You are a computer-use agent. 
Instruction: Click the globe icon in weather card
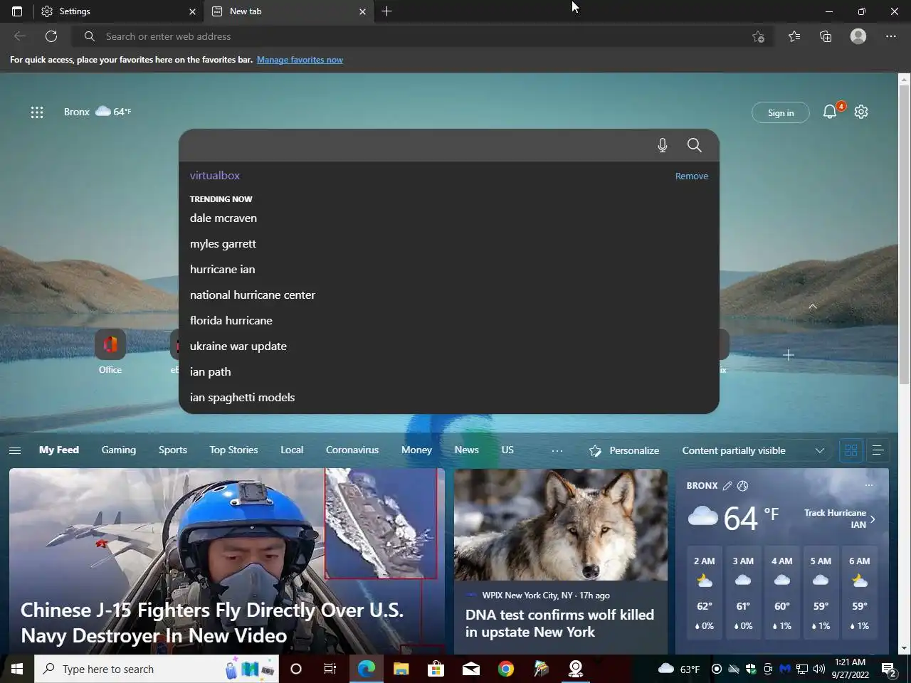743,486
